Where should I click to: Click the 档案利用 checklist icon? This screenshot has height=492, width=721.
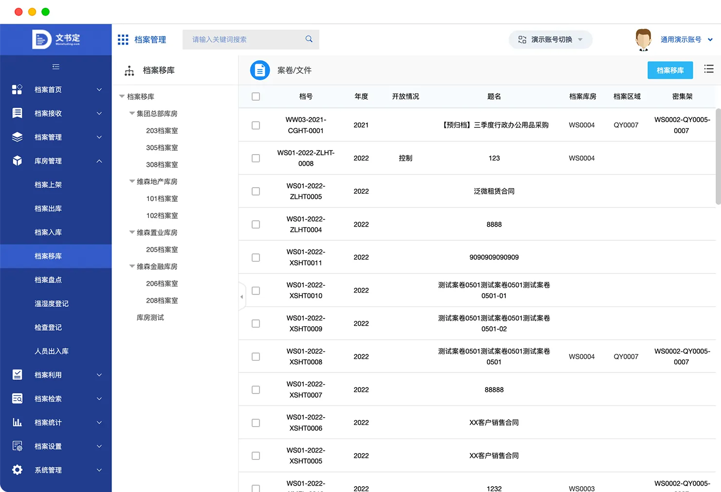tap(17, 375)
